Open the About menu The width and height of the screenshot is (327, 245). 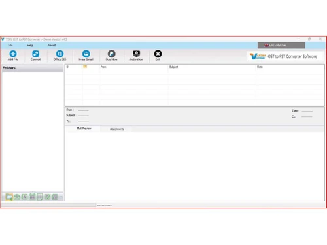tap(52, 45)
